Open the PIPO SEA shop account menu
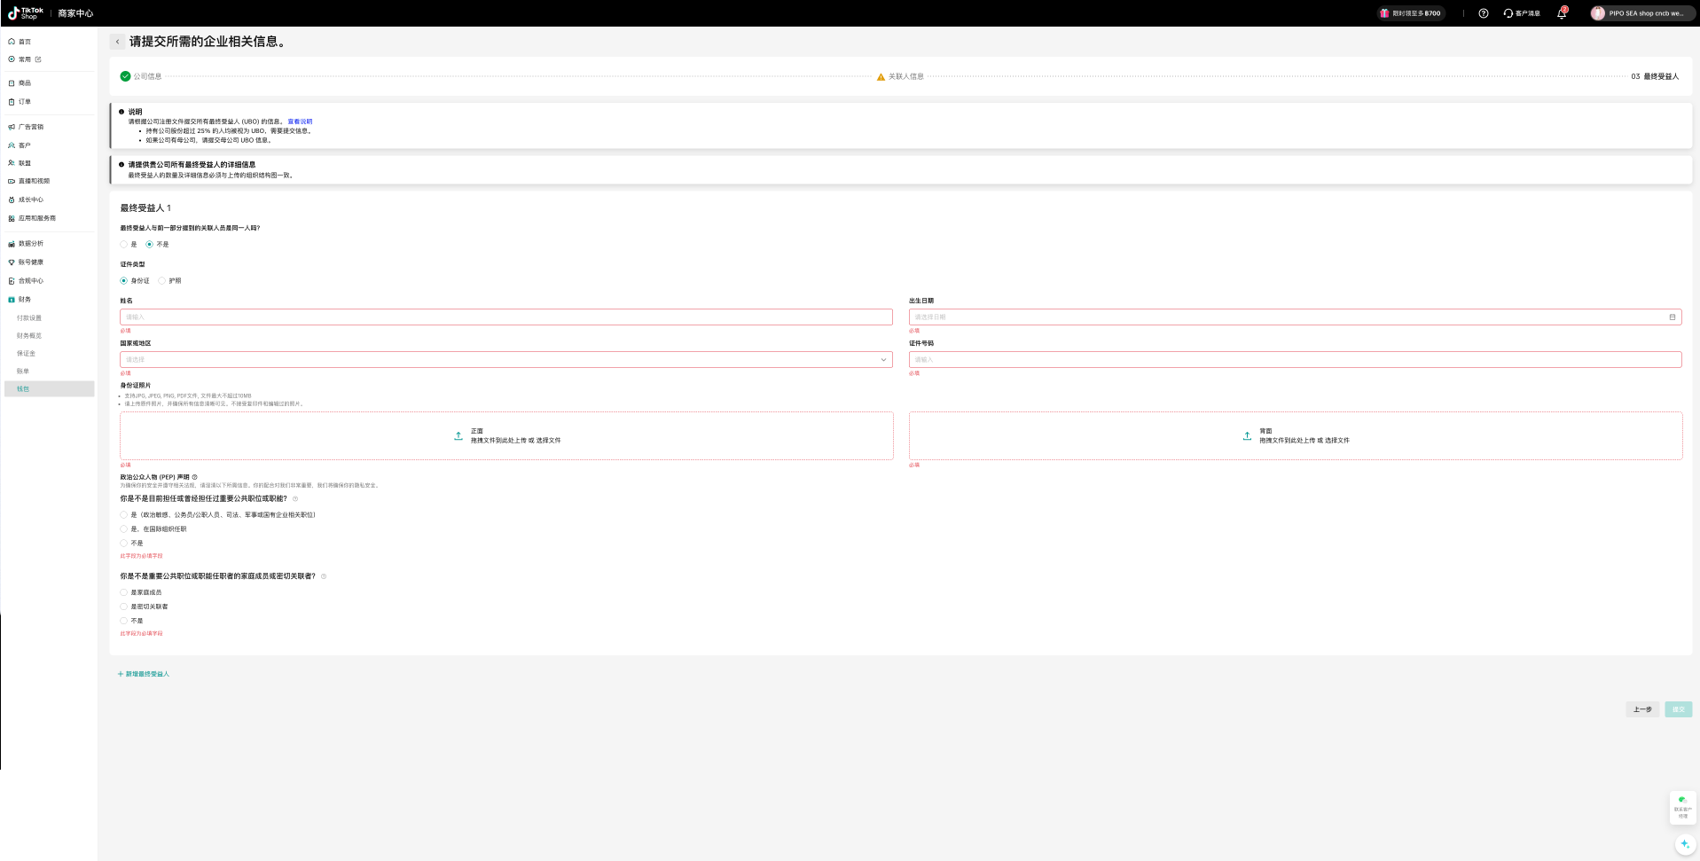The height and width of the screenshot is (861, 1700). [x=1640, y=13]
